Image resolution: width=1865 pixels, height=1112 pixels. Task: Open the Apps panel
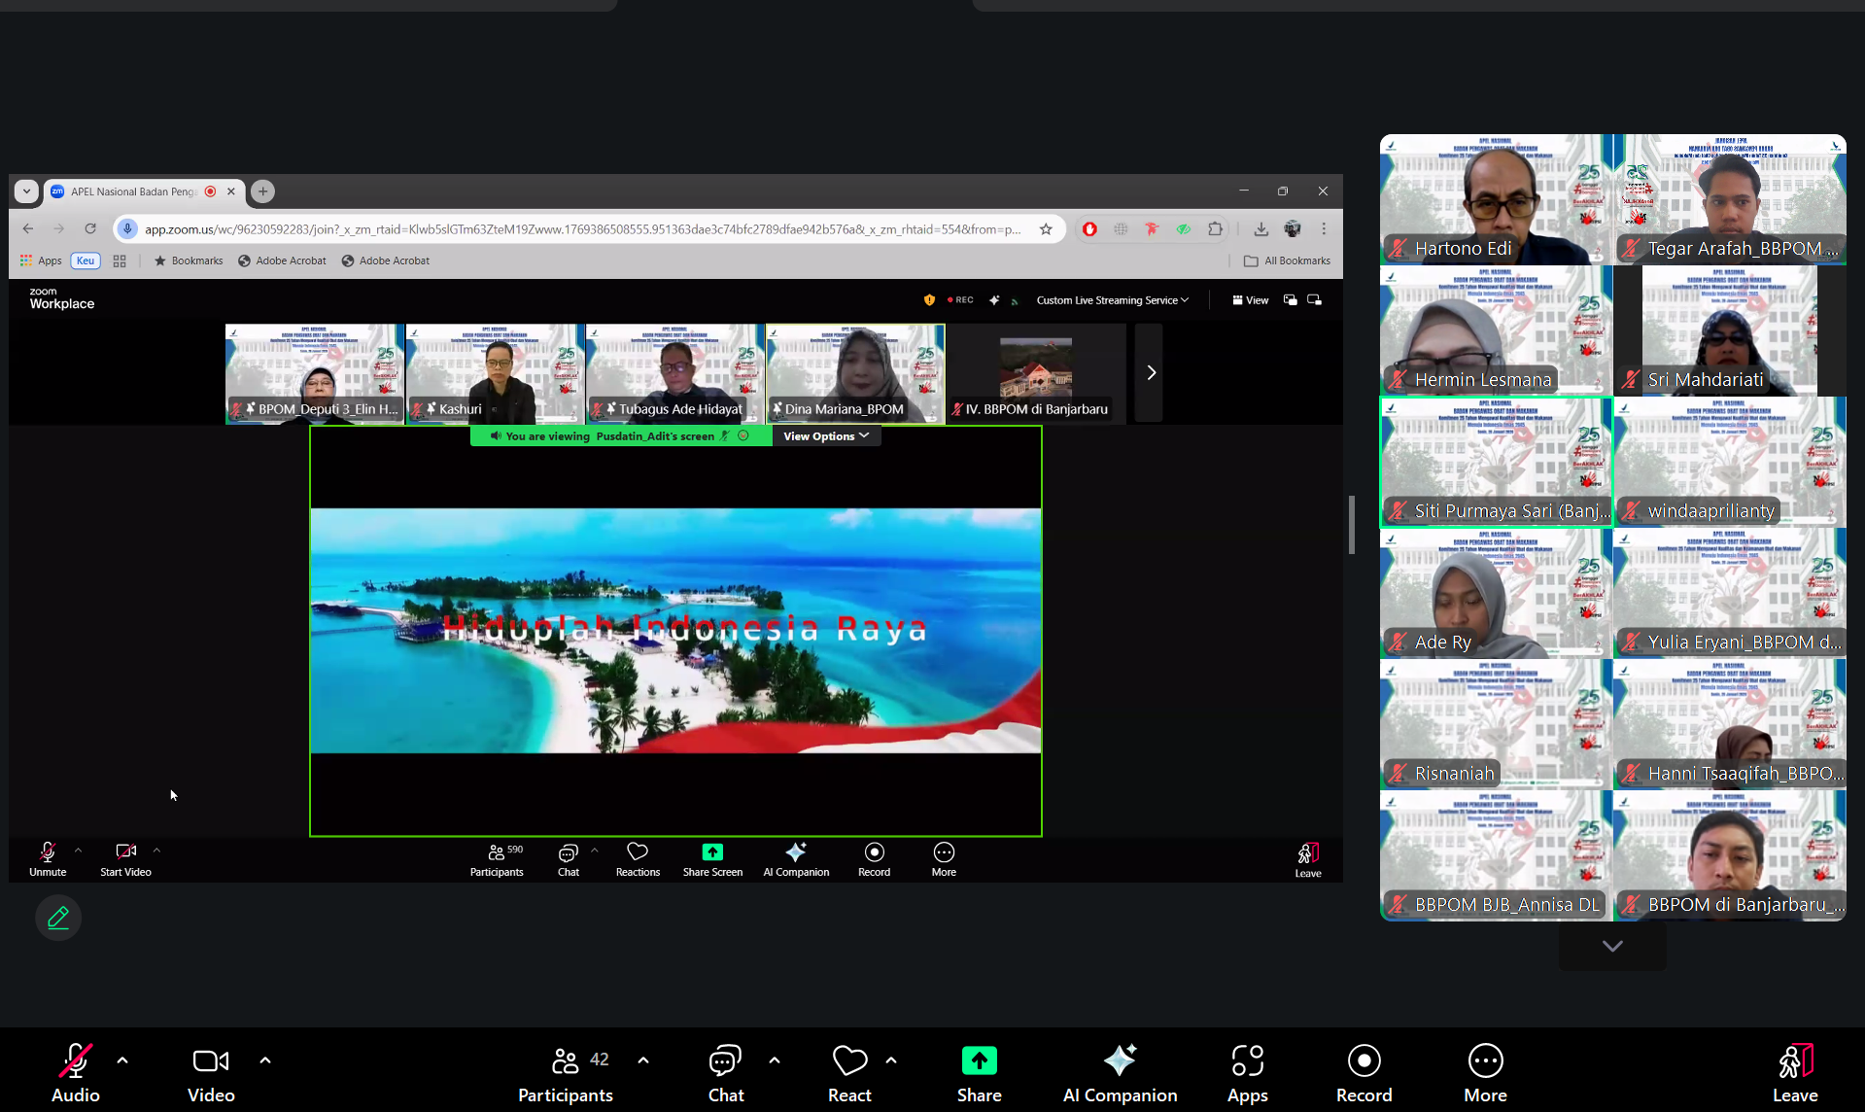(1247, 1072)
